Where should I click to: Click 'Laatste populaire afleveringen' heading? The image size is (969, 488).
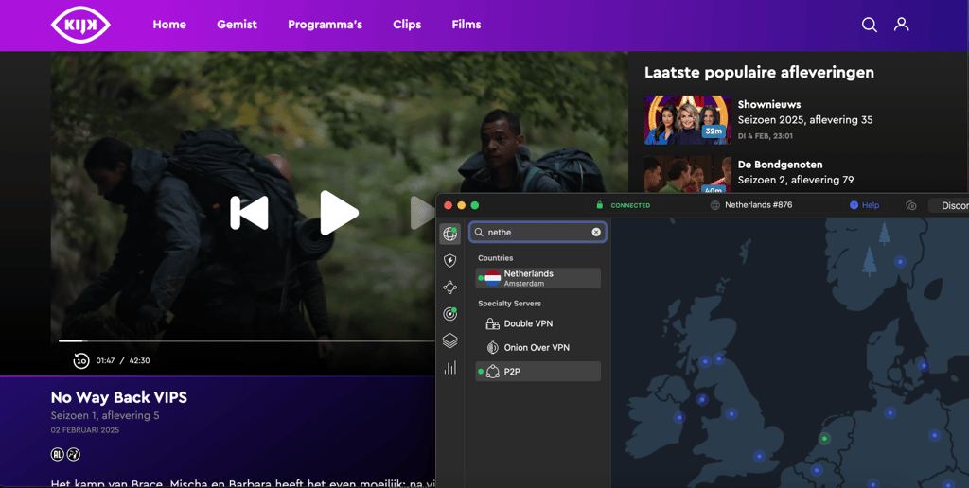coord(760,72)
